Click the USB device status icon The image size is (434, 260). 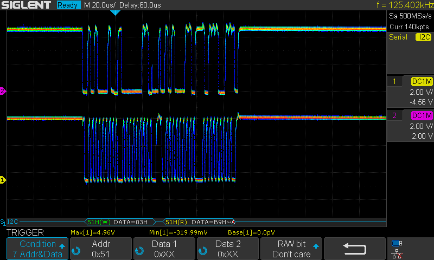point(397,243)
